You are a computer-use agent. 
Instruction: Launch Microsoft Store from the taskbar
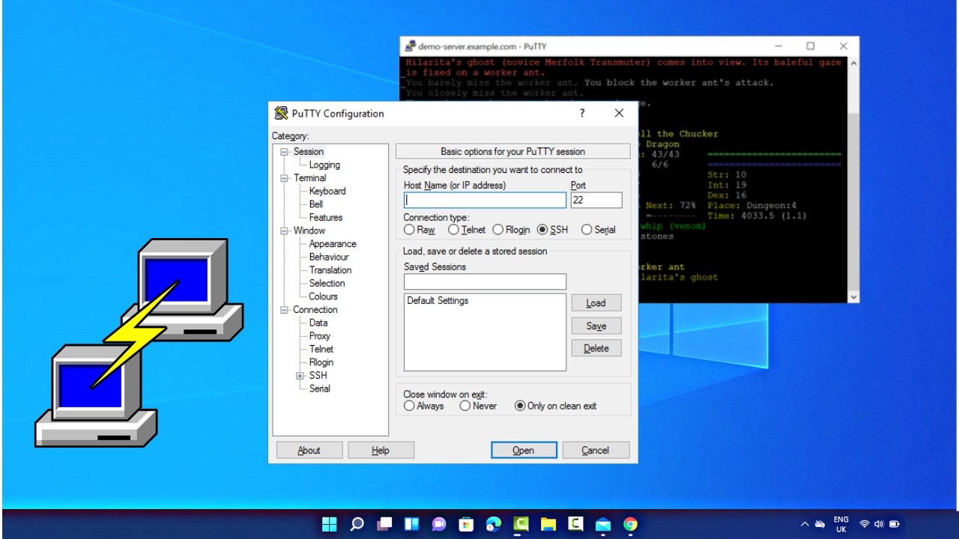466,525
